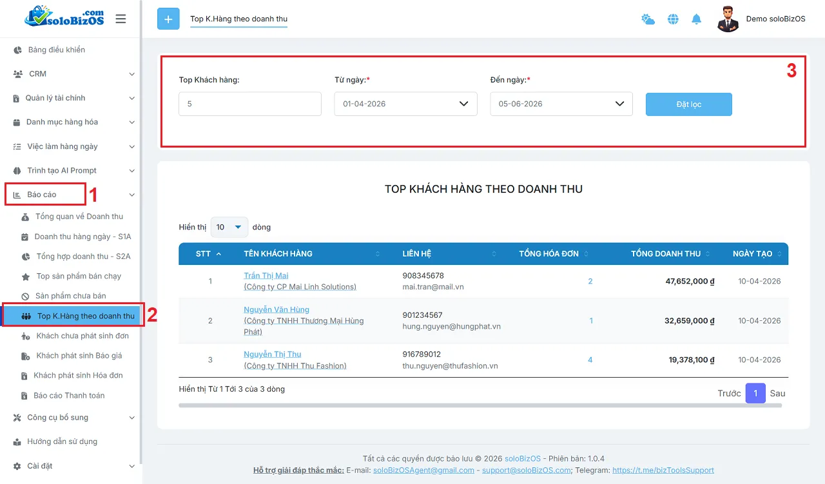Click the Quản lý tài chính icon

pyautogui.click(x=17, y=99)
